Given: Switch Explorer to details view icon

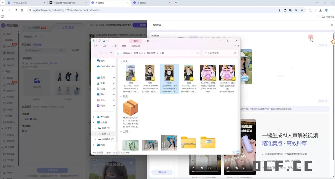Looking at the screenshot, I should pos(234,153).
